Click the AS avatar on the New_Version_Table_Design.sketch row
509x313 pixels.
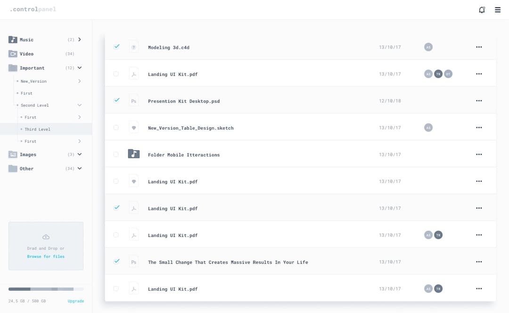(428, 127)
